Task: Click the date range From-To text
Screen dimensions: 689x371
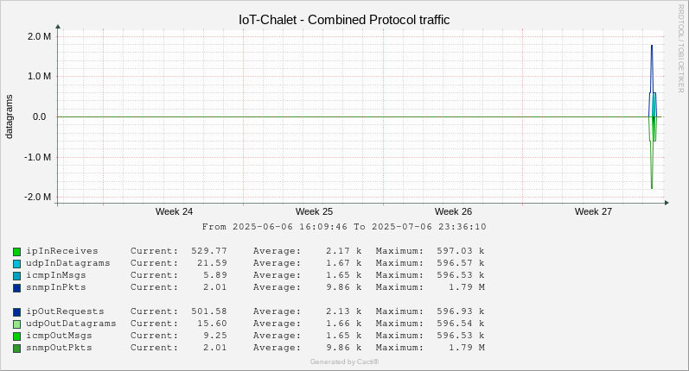Action: [x=344, y=227]
